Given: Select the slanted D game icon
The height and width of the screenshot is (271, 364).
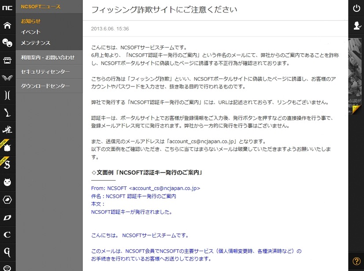Looking at the screenshot, I should pos(7,217).
